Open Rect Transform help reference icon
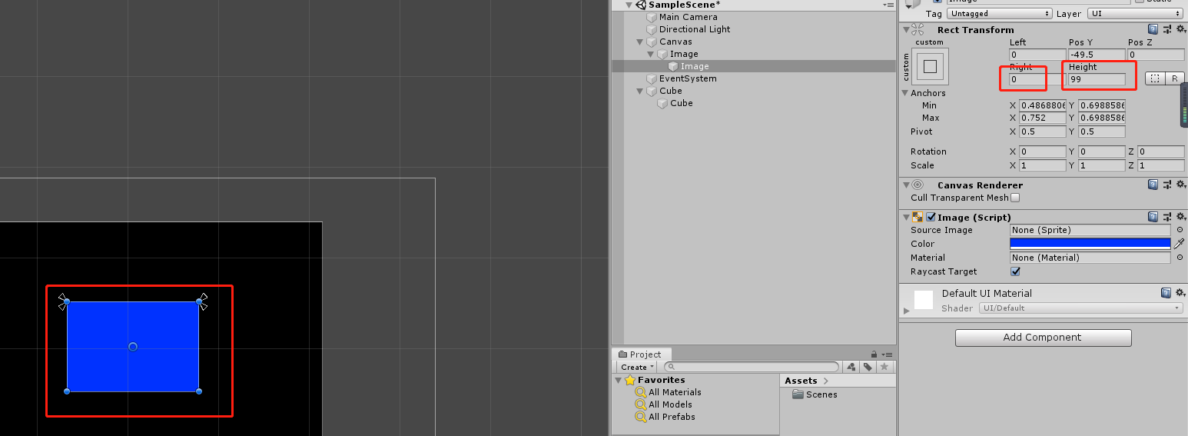1188x436 pixels. tap(1153, 30)
